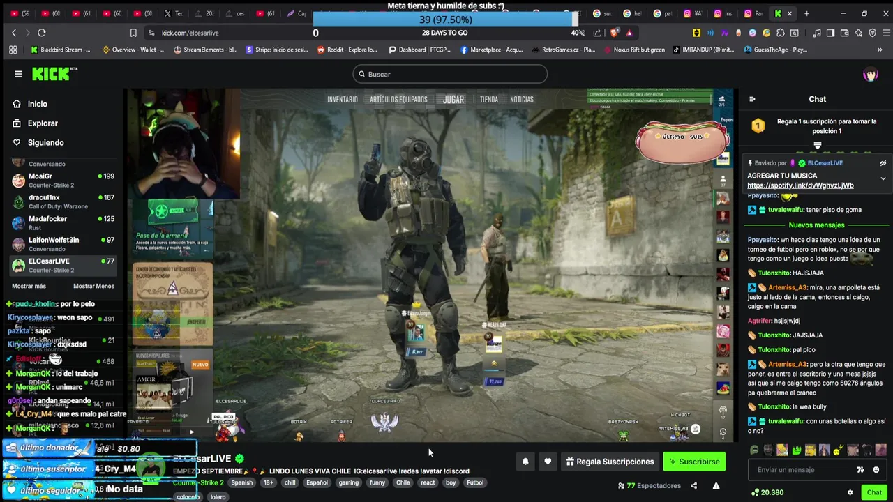Viewport: 893px width, 502px height.
Task: Expand the list with Mostrar más
Action: coord(29,286)
